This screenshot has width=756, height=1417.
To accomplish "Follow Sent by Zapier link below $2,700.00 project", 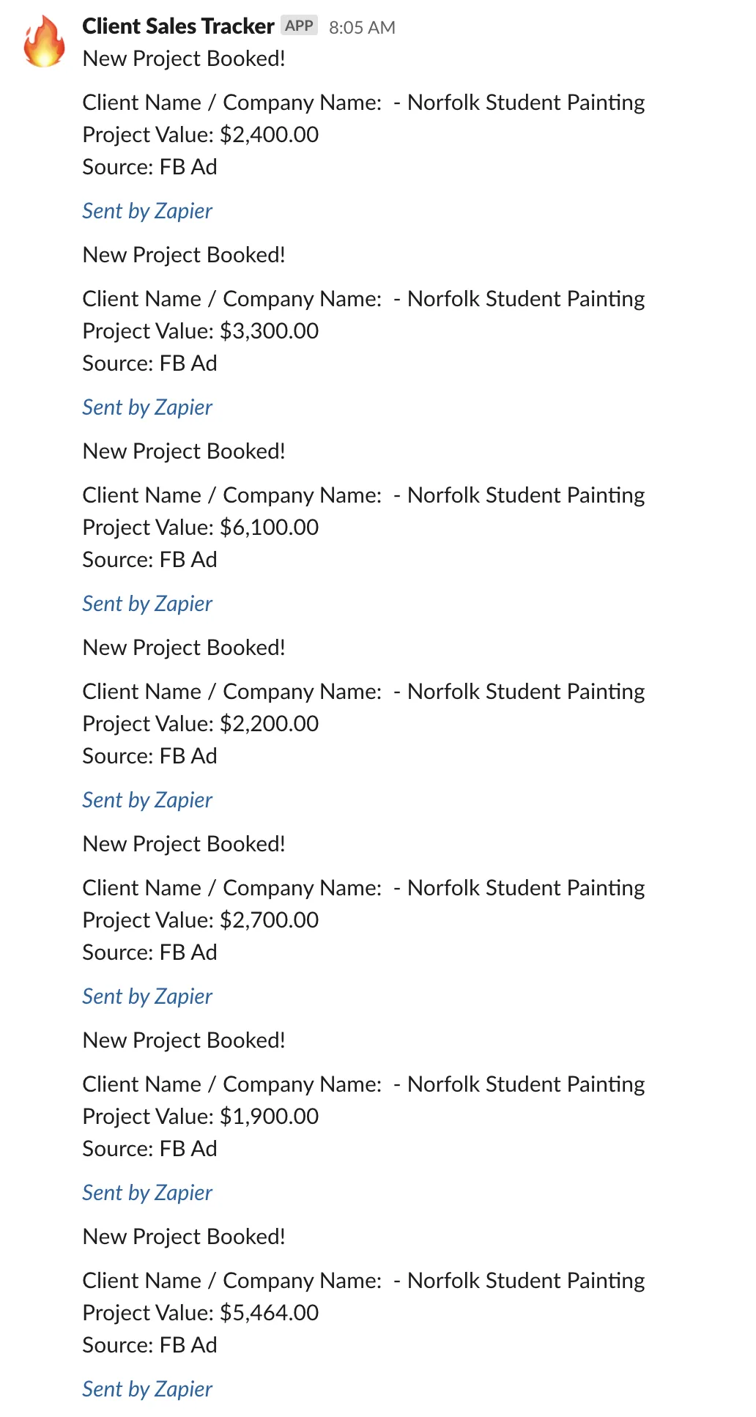I will (x=147, y=996).
